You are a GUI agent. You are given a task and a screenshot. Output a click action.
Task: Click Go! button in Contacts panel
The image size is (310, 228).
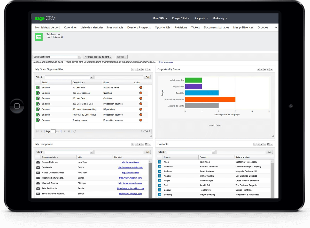(x=269, y=152)
